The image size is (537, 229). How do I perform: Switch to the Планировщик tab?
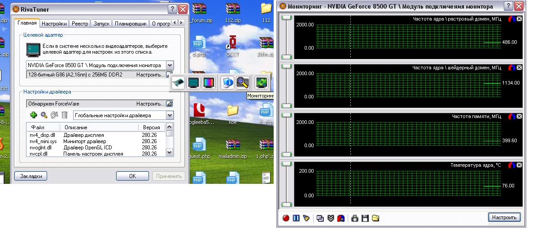(131, 24)
